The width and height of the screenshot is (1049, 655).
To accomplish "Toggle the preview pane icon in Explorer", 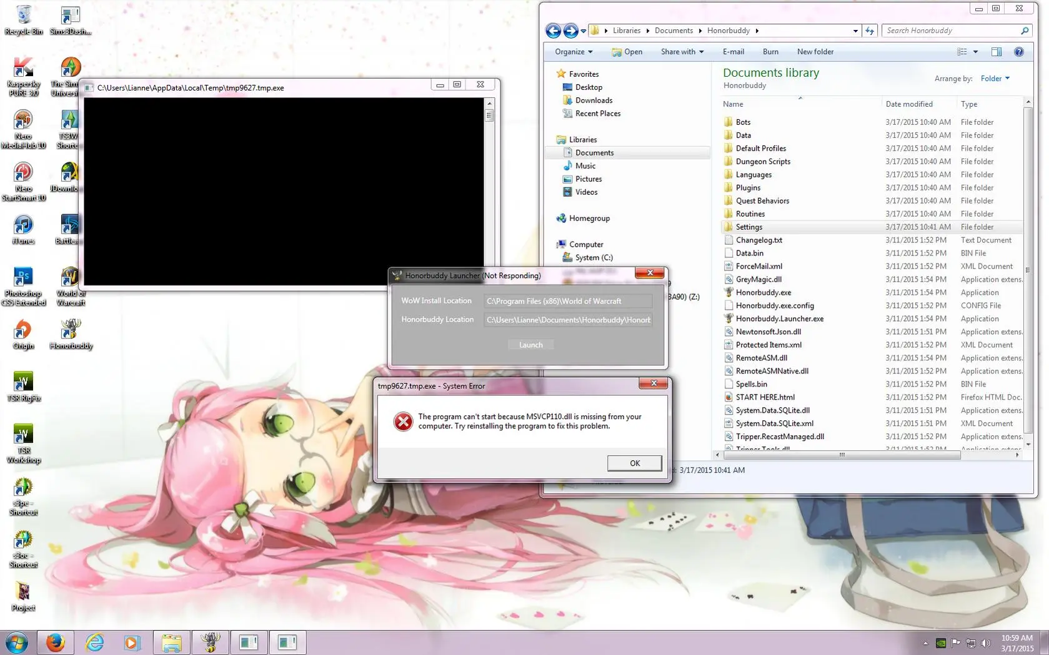I will pos(996,52).
